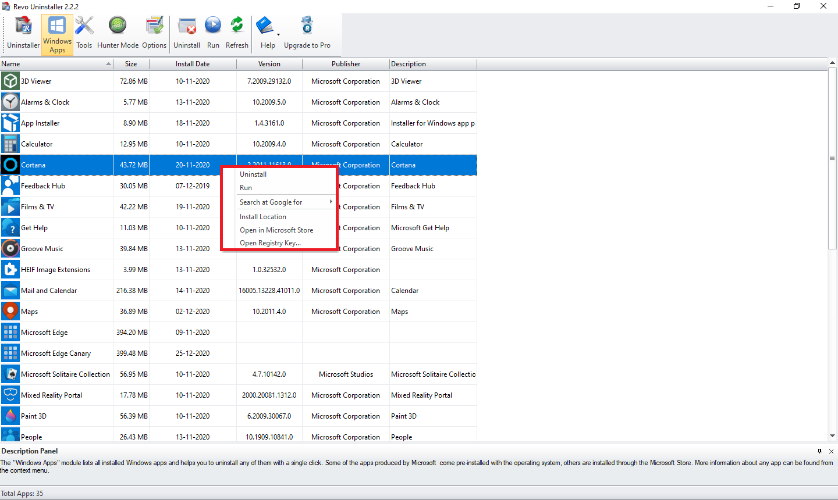Click install date 25-12-2020
Viewport: 838px width, 500px height.
tap(193, 353)
